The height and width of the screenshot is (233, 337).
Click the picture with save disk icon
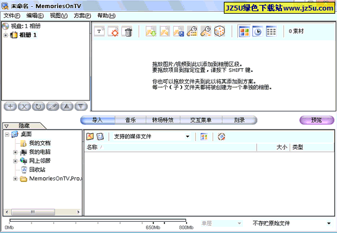[x=179, y=32]
